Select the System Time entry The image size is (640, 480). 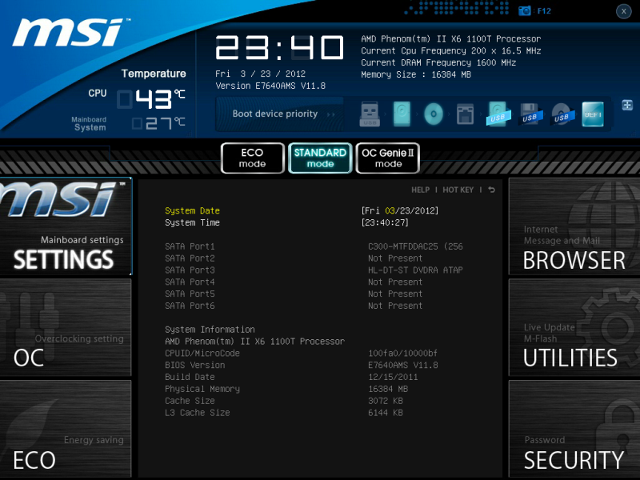click(x=192, y=222)
